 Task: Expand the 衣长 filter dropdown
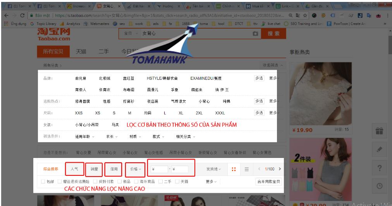pyautogui.click(x=112, y=137)
